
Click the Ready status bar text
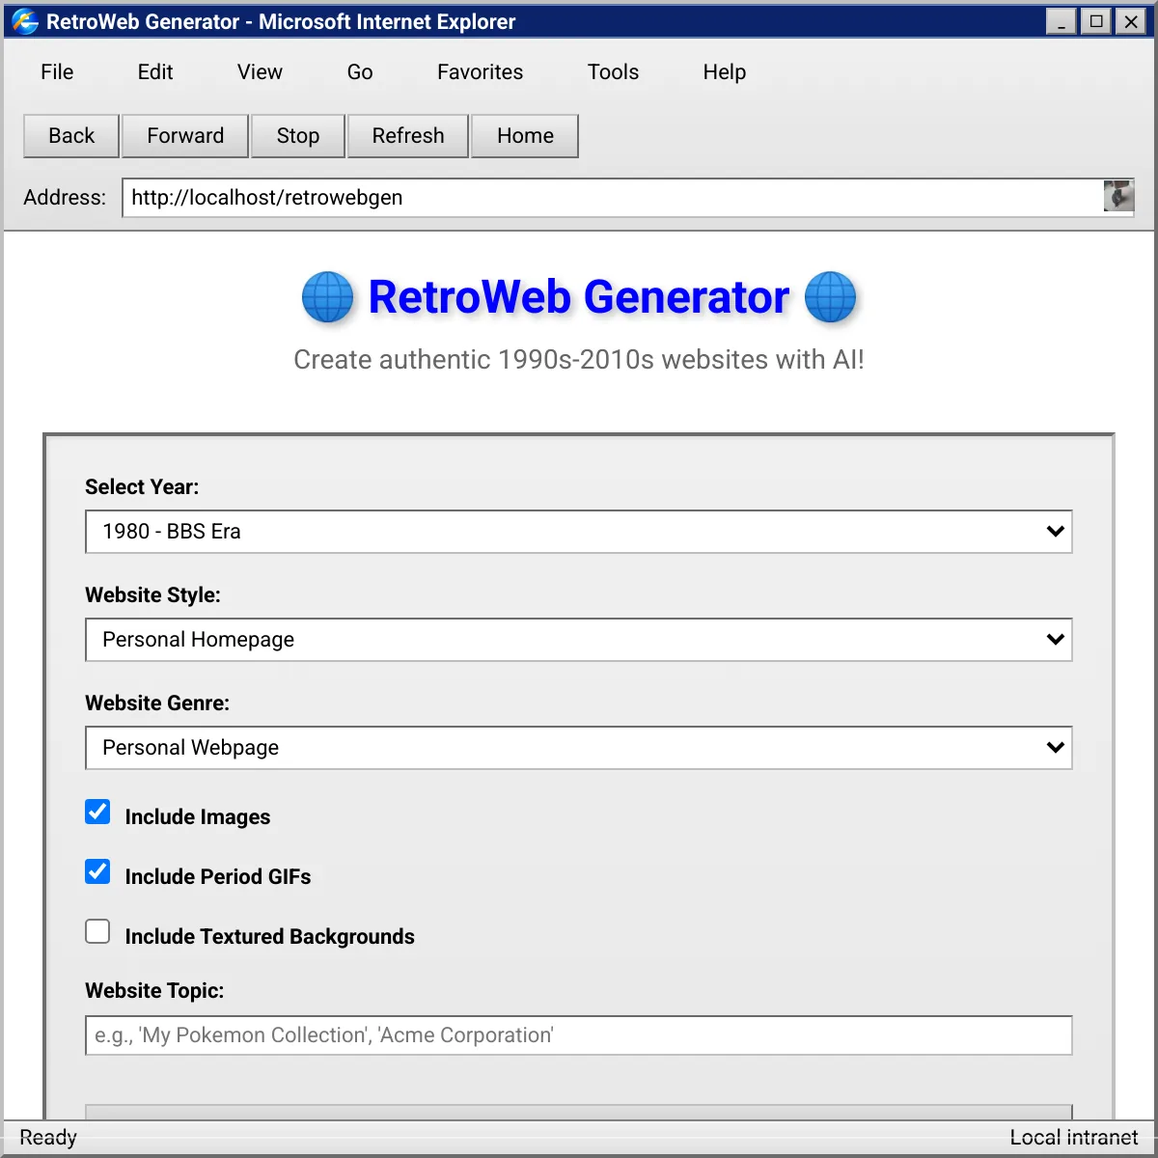click(48, 1138)
